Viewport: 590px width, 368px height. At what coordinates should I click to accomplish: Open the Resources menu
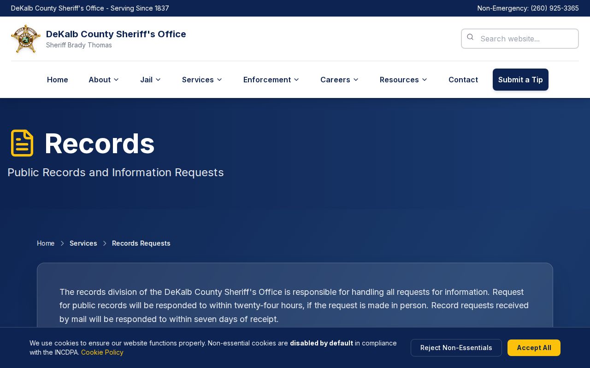point(403,80)
